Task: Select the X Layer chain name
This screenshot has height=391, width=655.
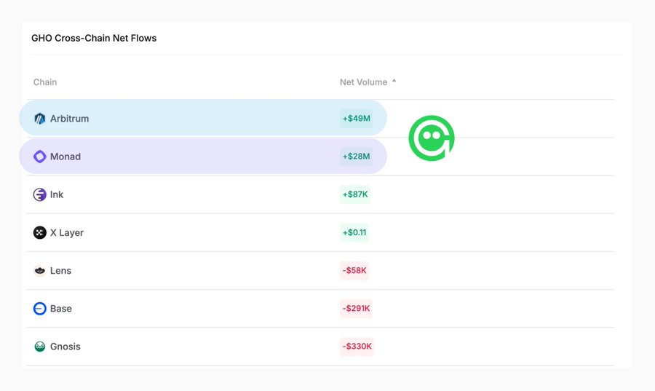Action: tap(67, 233)
